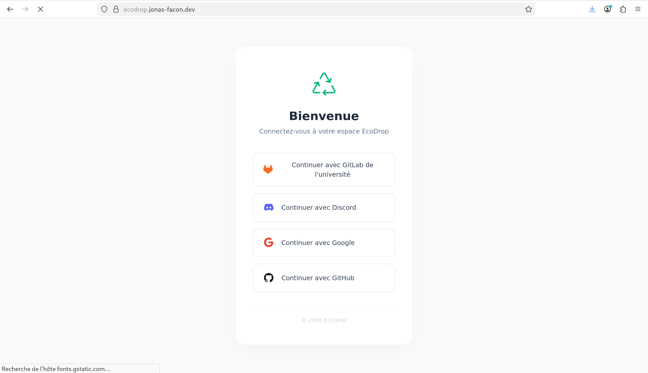Click the 'Connectez-vous à votre espace EcoDrop' subtitle

point(324,131)
